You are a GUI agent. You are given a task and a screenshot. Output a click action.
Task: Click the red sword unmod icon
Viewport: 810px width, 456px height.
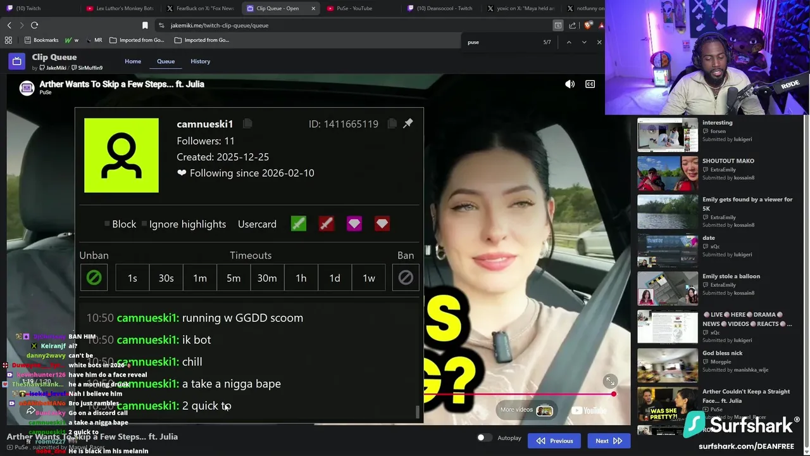(327, 224)
